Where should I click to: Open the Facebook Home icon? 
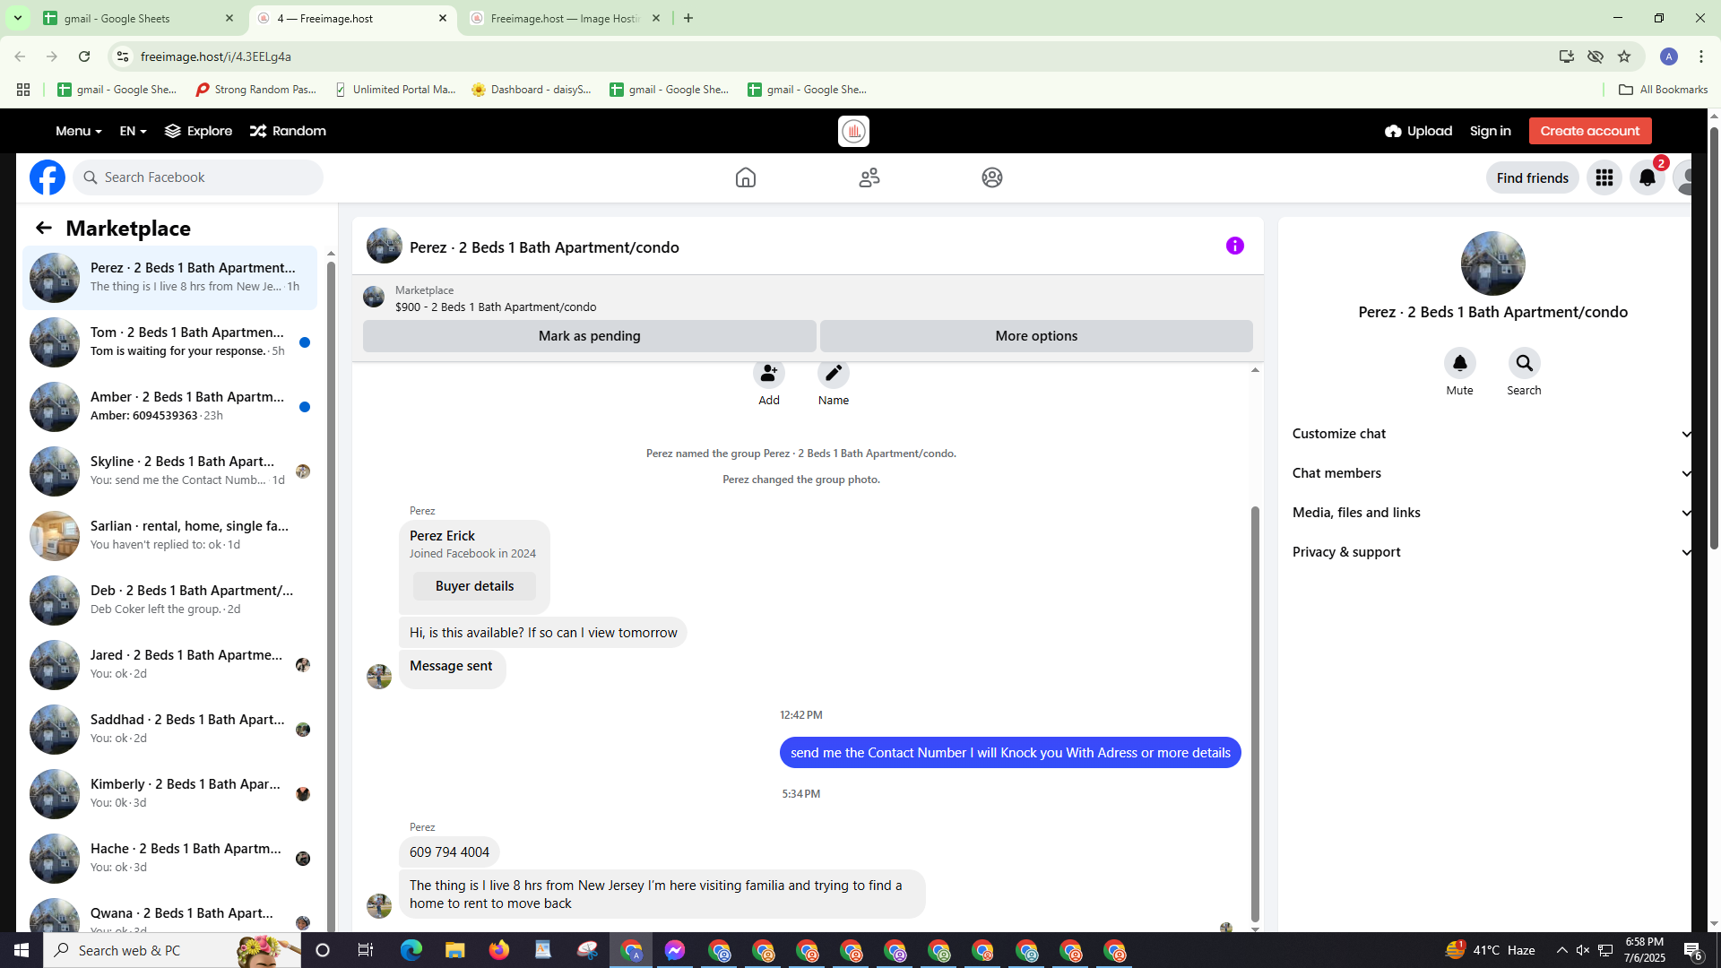[746, 177]
